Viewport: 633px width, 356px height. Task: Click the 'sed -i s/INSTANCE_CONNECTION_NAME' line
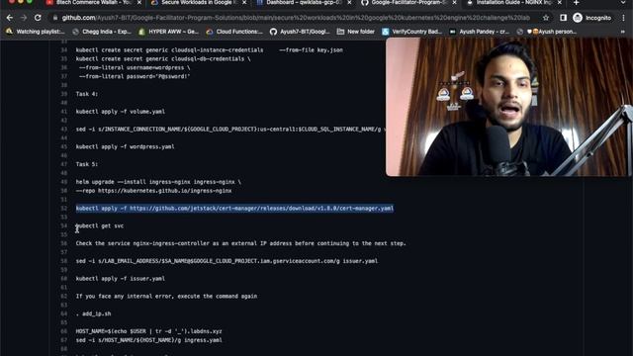tap(230, 130)
